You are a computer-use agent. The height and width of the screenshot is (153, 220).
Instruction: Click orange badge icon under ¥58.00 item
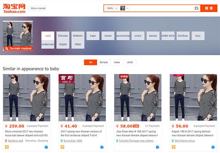(117, 147)
